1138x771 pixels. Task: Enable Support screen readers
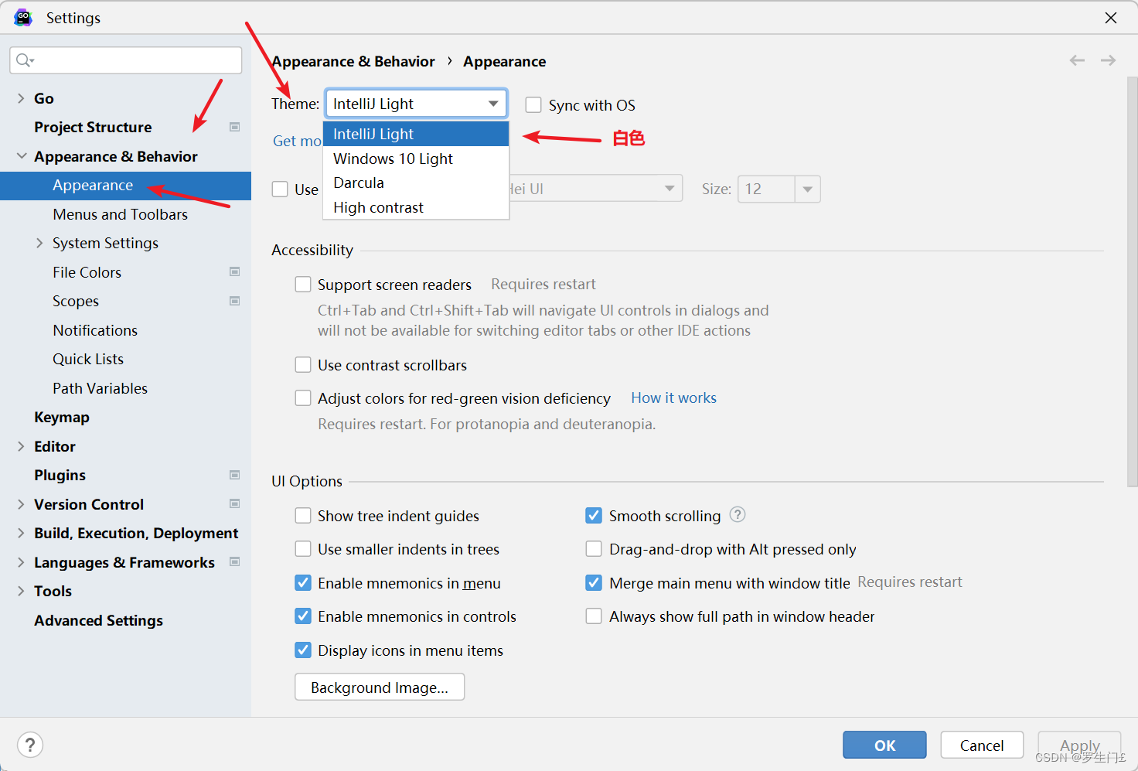(x=303, y=285)
